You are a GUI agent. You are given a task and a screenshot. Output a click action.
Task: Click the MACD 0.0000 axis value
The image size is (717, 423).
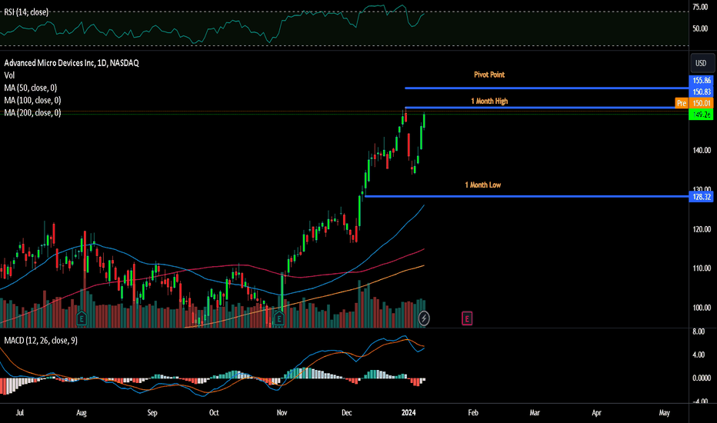(x=702, y=378)
